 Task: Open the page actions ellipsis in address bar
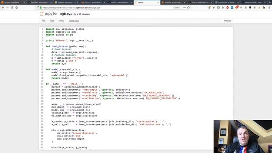(184, 8)
